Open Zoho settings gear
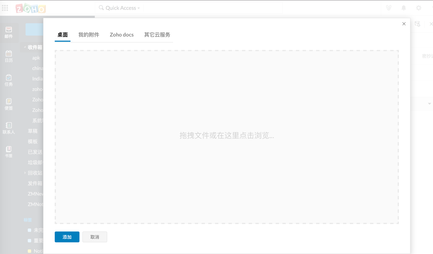The image size is (433, 254). pos(419,8)
